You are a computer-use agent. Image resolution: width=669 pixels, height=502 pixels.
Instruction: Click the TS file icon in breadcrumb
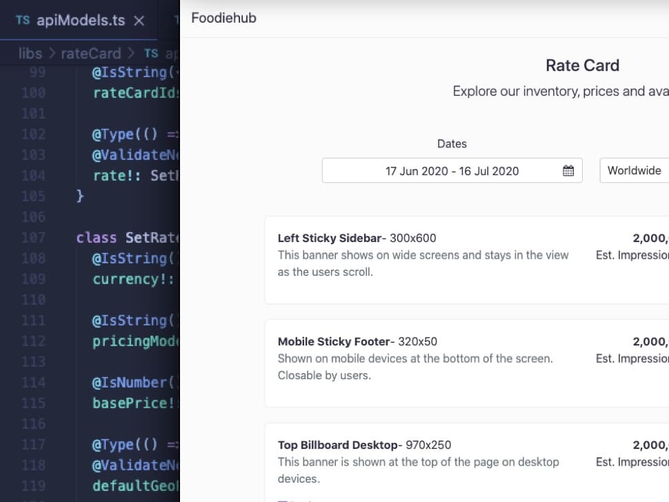(x=151, y=54)
